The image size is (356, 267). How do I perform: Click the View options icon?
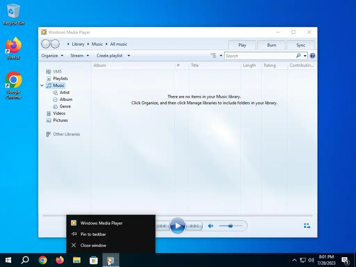(x=213, y=55)
